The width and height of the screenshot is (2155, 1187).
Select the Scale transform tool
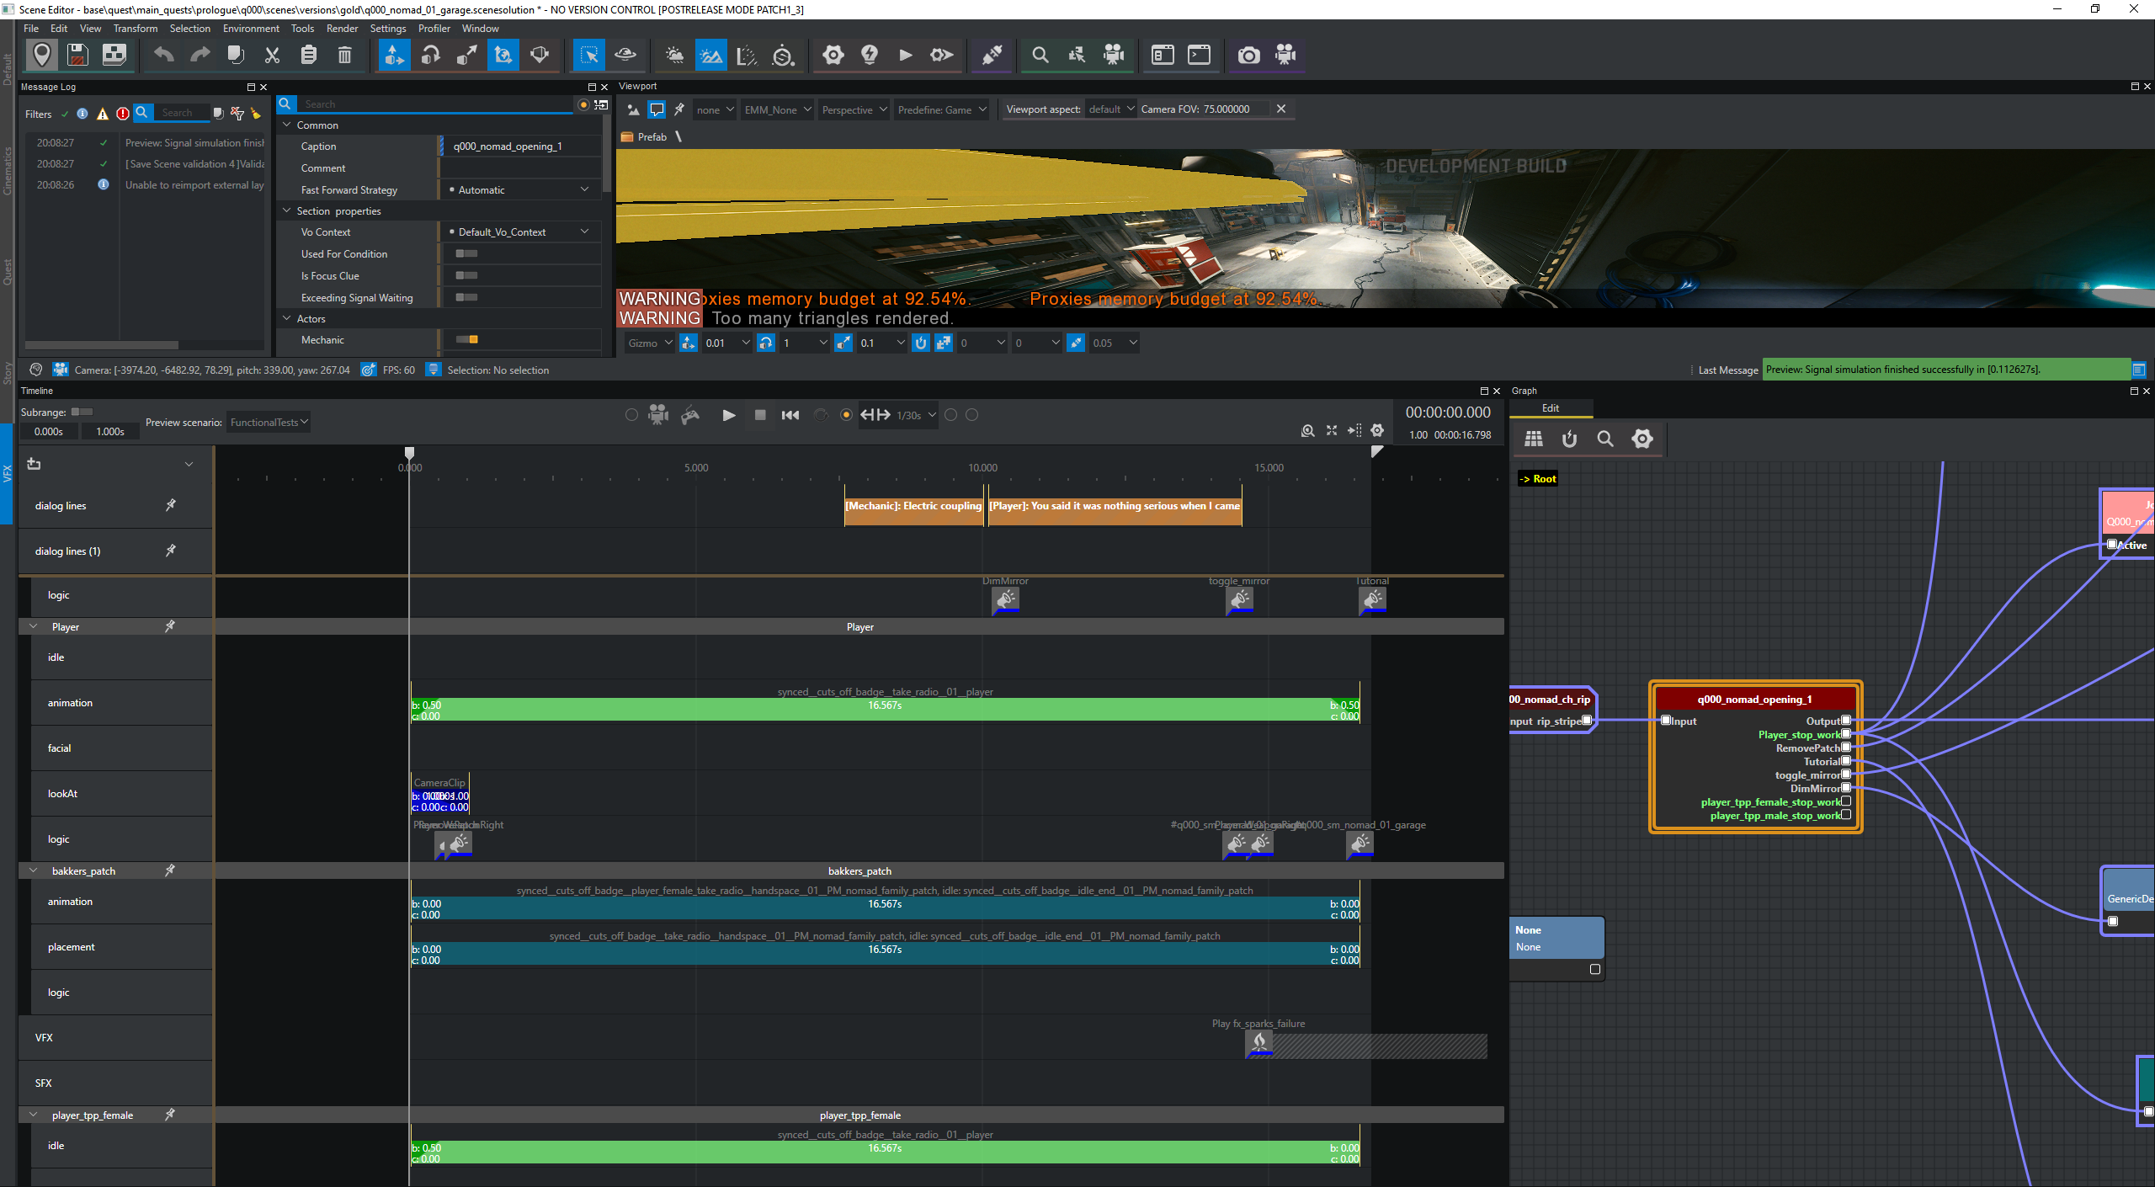coord(466,56)
